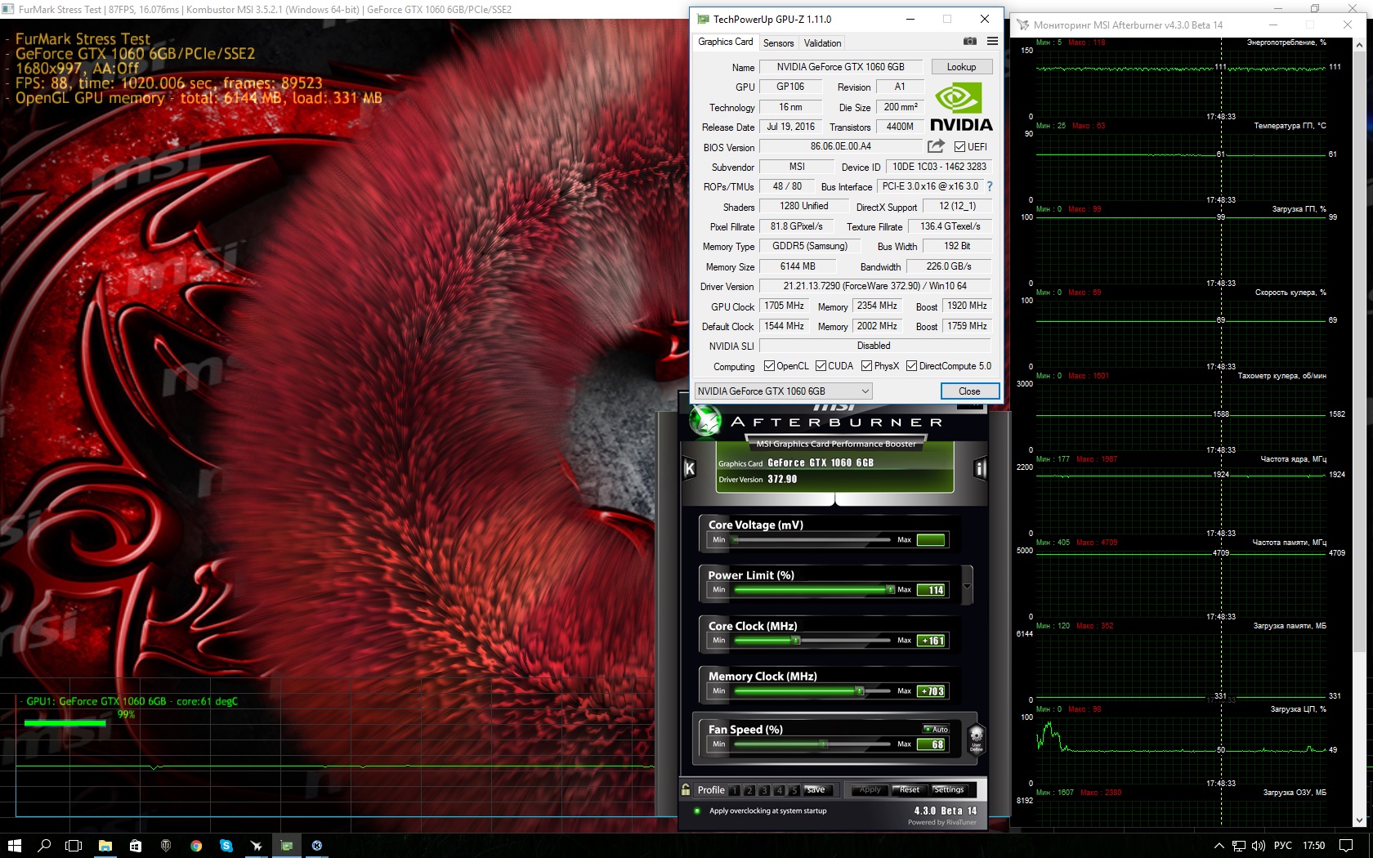Open the GPU-Z hamburger menu

coord(992,41)
